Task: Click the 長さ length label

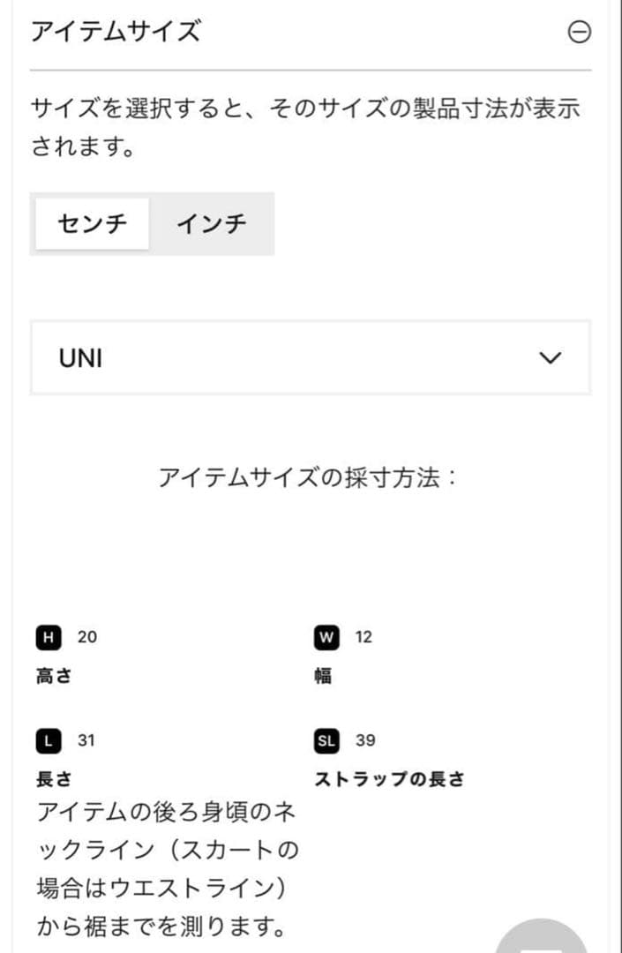Action: (54, 779)
